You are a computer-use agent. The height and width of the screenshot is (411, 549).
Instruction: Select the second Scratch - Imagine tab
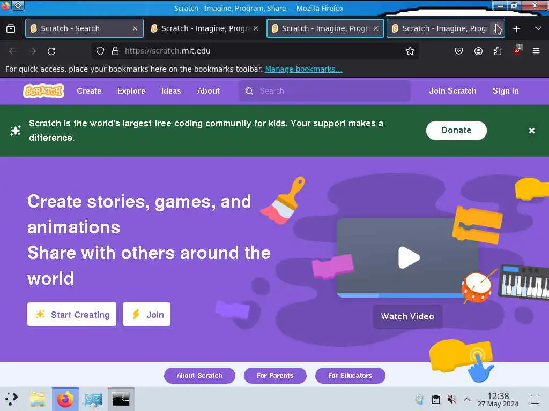pos(205,28)
